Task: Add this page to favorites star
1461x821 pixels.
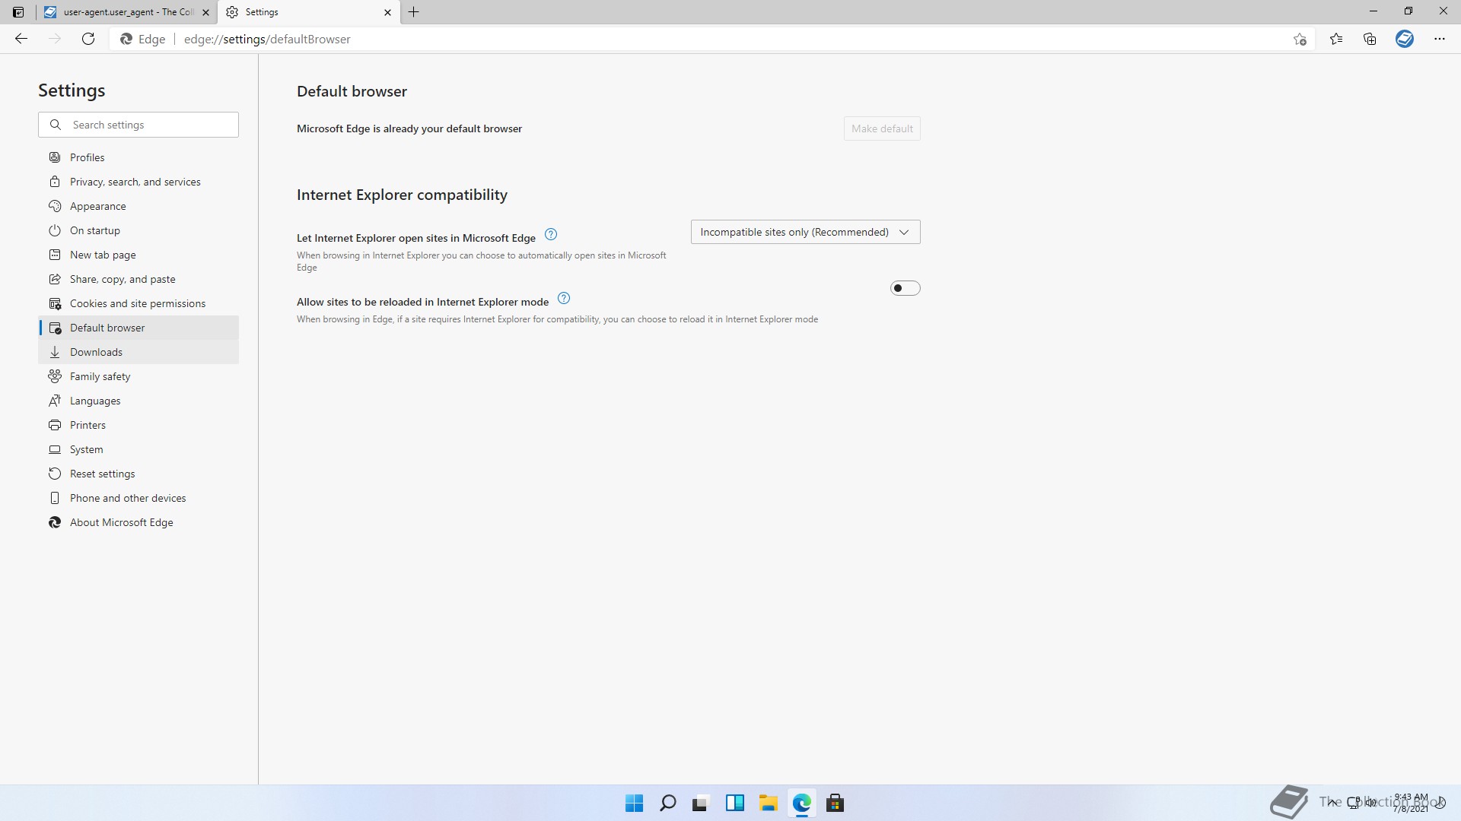Action: [x=1300, y=39]
